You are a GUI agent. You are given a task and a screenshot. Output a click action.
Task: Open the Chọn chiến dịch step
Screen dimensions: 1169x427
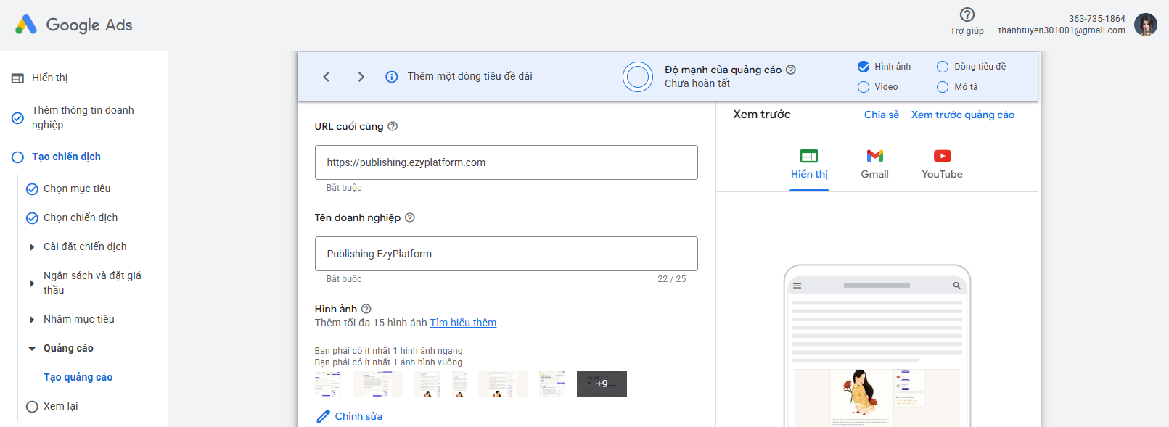pyautogui.click(x=81, y=217)
